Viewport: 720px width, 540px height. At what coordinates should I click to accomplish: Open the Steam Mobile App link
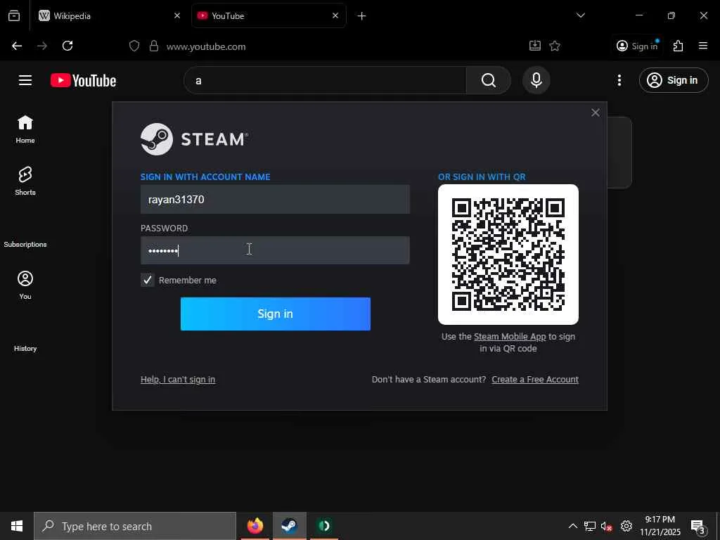tap(510, 337)
